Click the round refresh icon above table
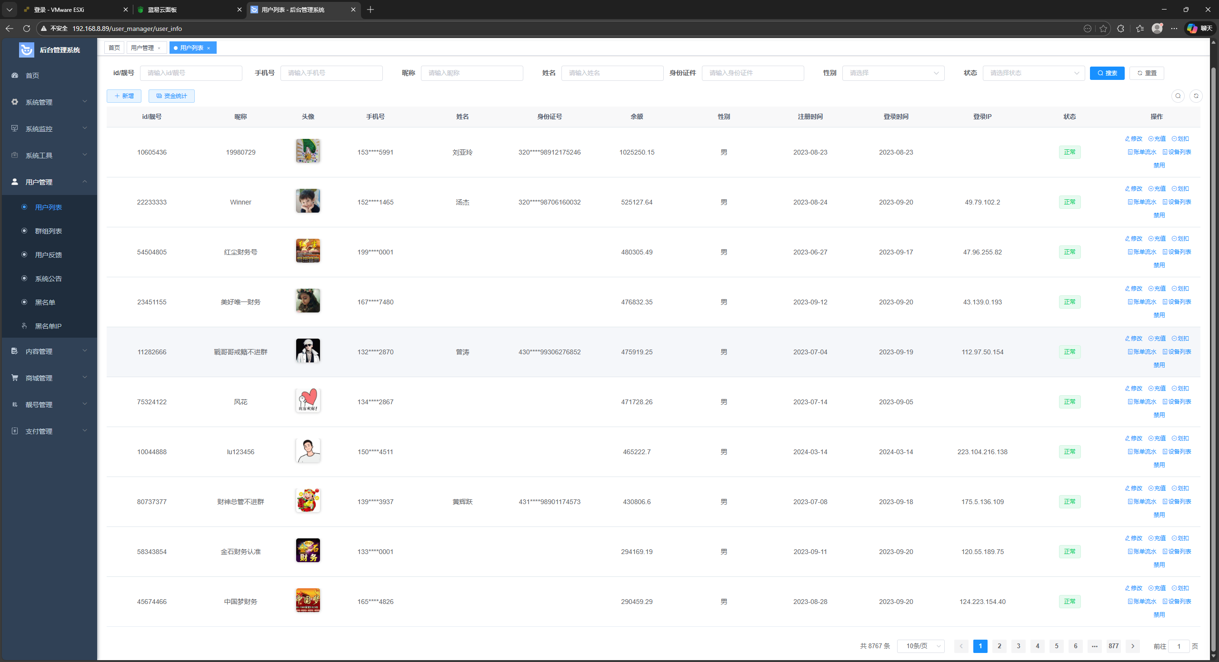 [x=1196, y=96]
